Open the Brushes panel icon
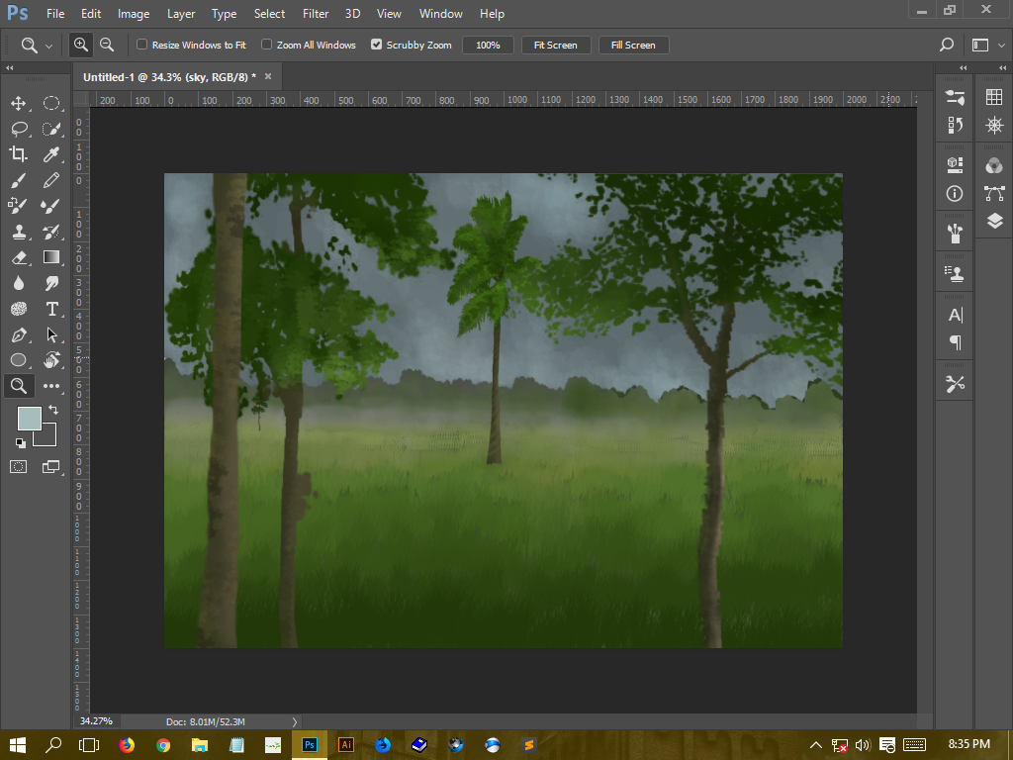Image resolution: width=1013 pixels, height=760 pixels. (955, 234)
